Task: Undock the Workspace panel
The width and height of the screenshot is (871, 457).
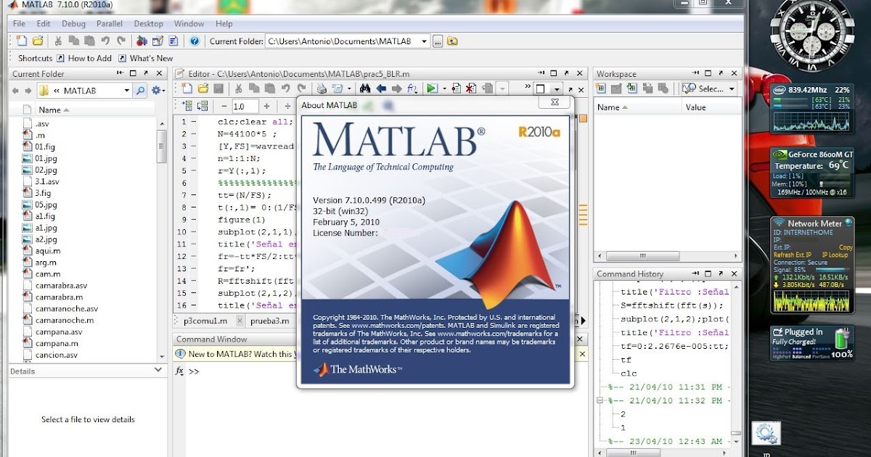Action: [721, 73]
